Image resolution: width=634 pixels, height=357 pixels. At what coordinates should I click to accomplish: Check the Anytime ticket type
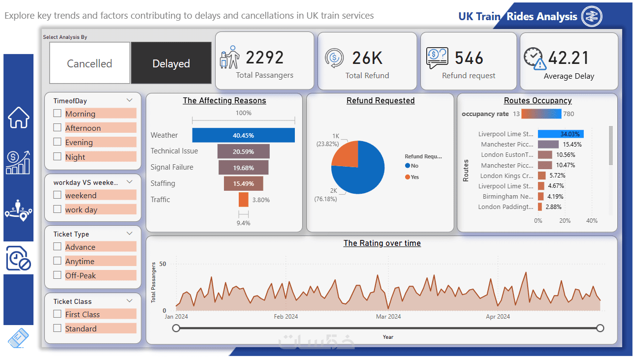click(x=58, y=261)
